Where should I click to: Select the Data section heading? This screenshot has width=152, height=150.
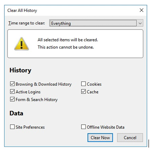[16, 113]
